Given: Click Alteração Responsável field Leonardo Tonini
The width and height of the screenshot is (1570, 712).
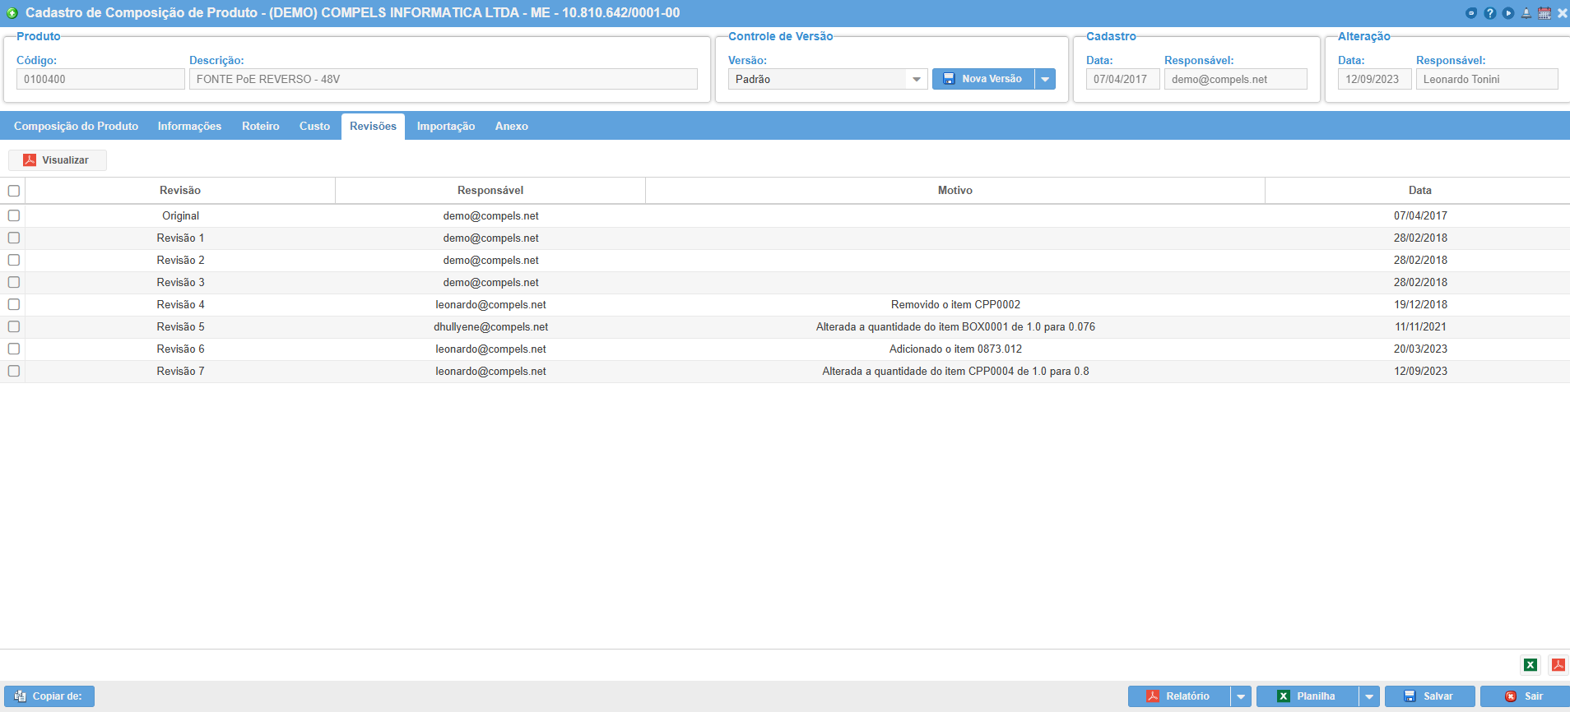Looking at the screenshot, I should pyautogui.click(x=1487, y=79).
